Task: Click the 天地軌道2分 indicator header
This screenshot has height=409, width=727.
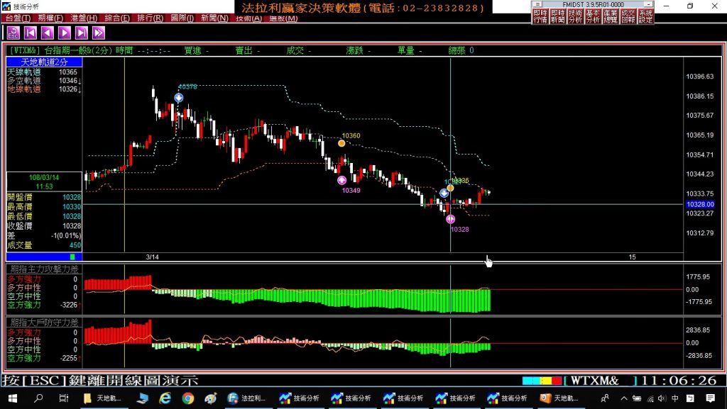Action: click(x=44, y=62)
